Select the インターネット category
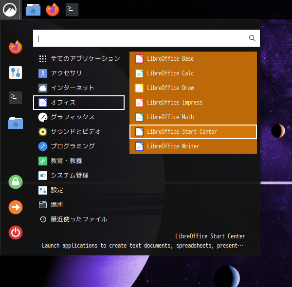292x287 pixels. tap(79, 88)
